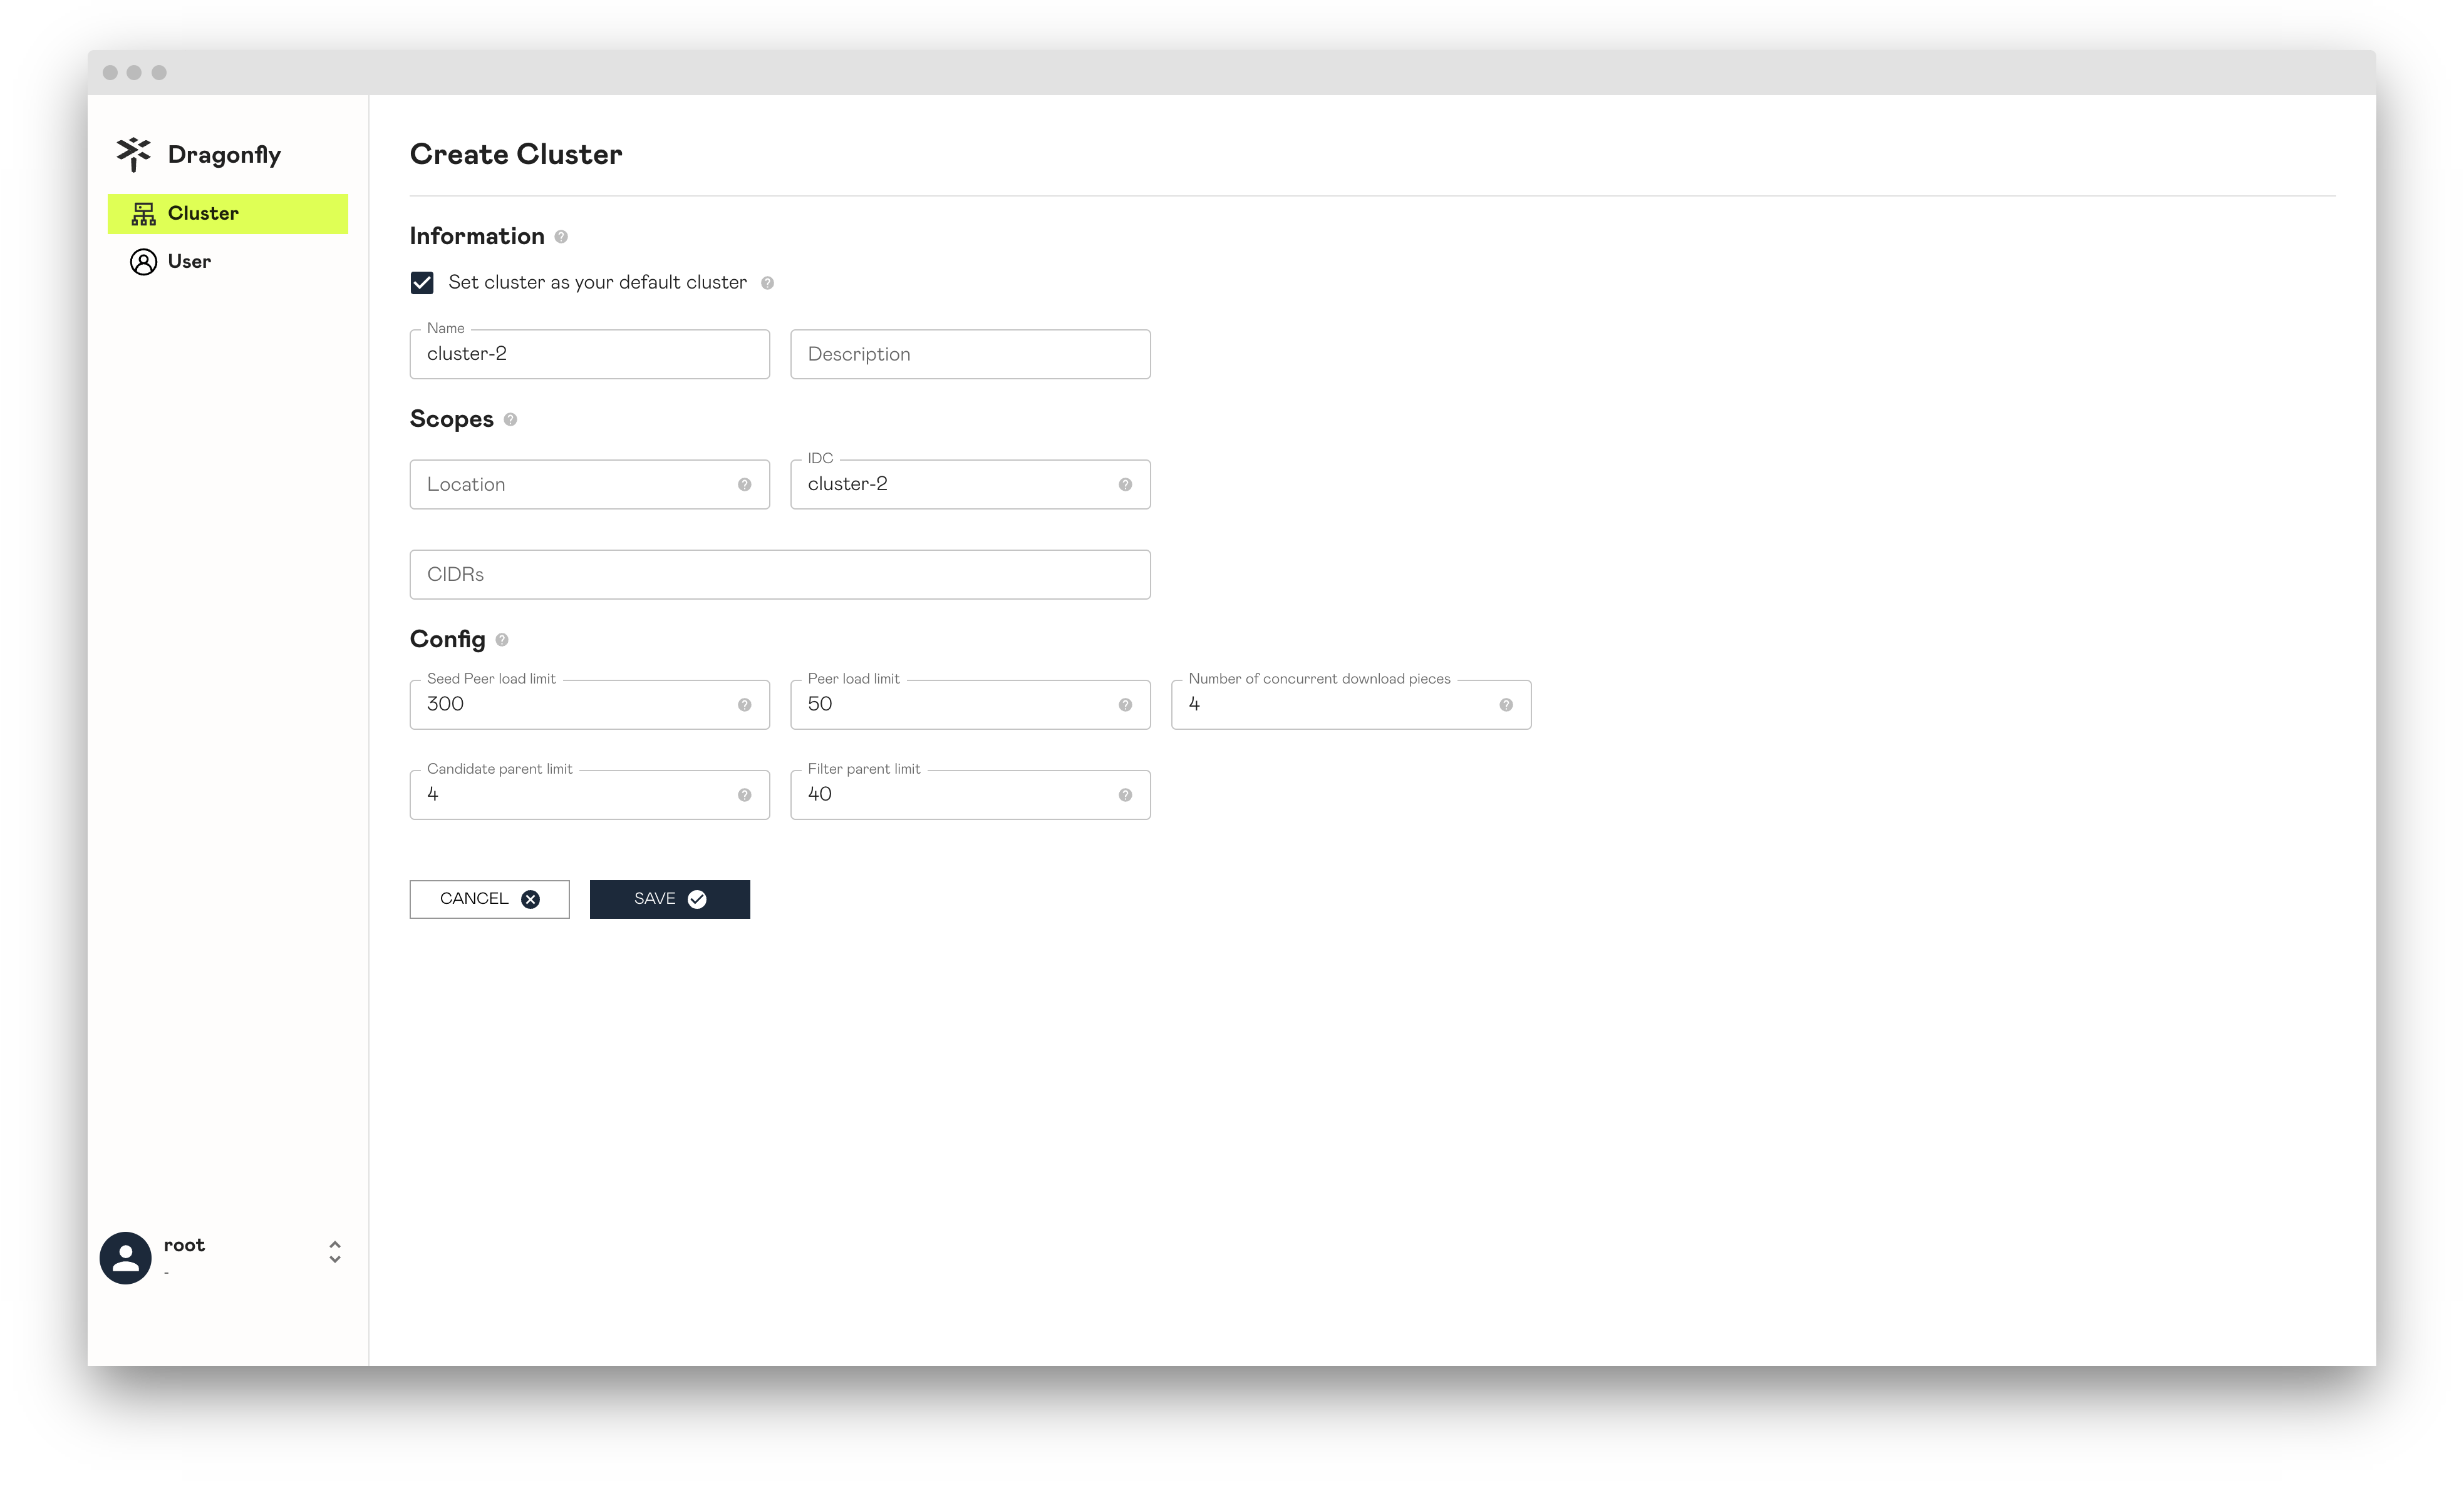The height and width of the screenshot is (1491, 2464).
Task: Click the Information section heading
Action: (x=477, y=237)
